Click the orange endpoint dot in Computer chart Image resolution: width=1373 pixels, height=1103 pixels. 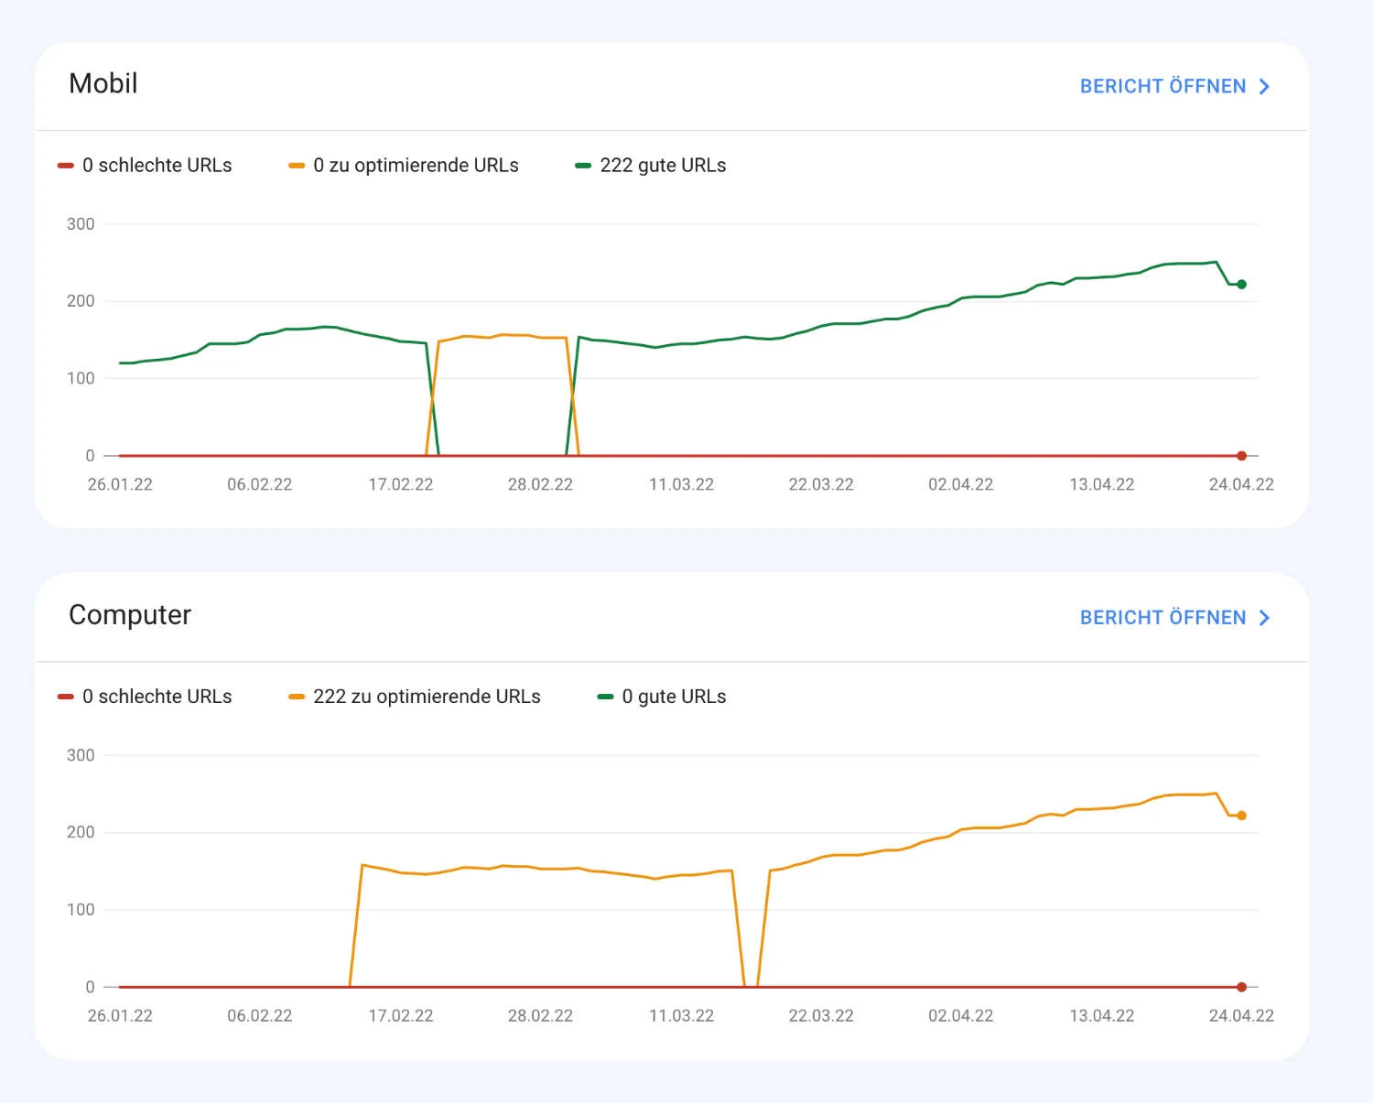tap(1241, 814)
